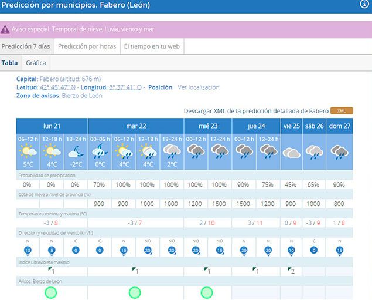Select the Gráfica view tab
372x300 pixels.
point(36,63)
